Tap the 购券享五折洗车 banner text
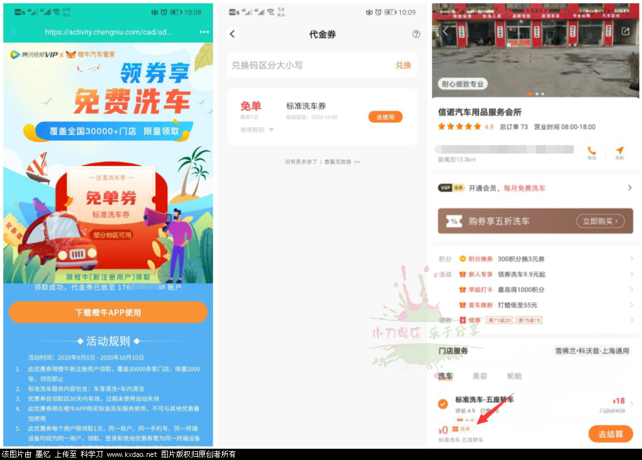 (498, 221)
